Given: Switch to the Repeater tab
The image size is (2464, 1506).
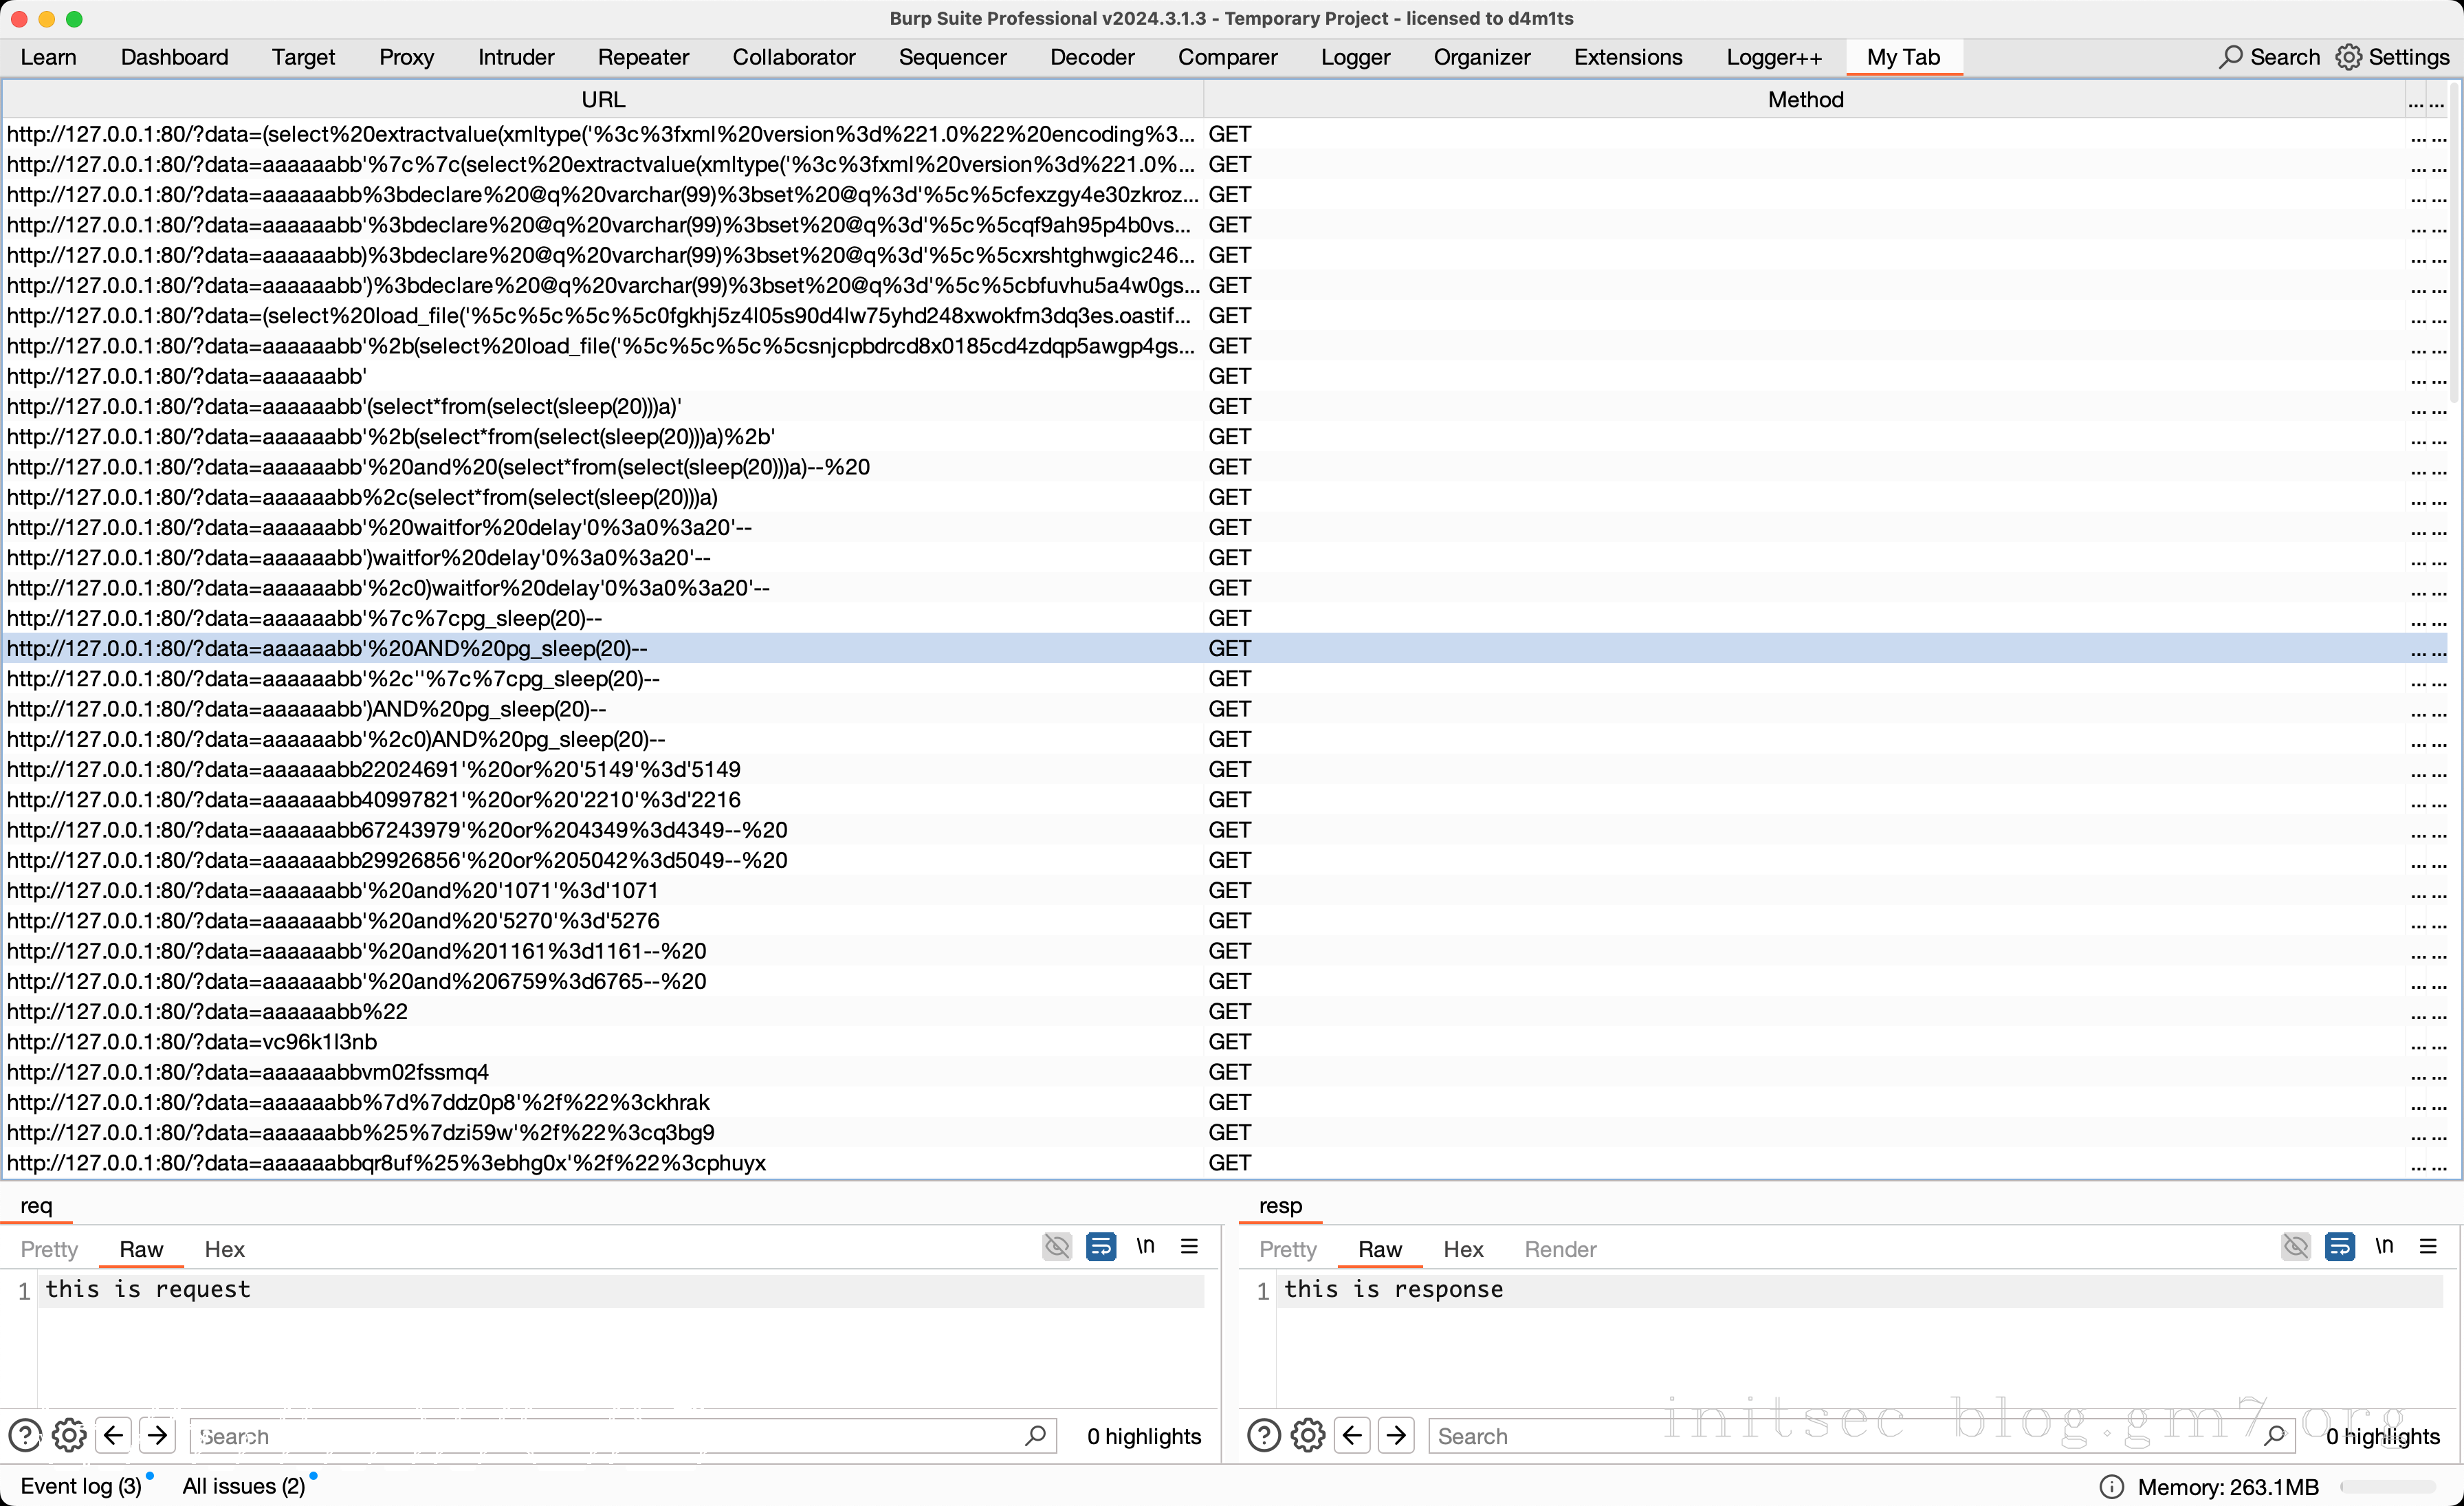Looking at the screenshot, I should (643, 57).
